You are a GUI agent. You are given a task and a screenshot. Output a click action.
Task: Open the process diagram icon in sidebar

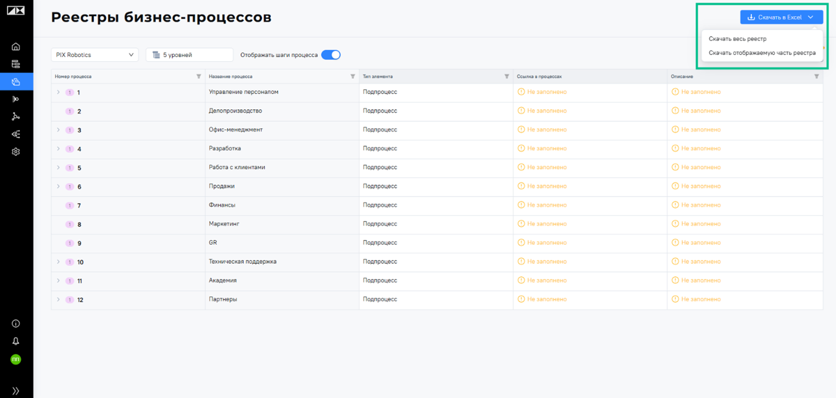tap(16, 116)
